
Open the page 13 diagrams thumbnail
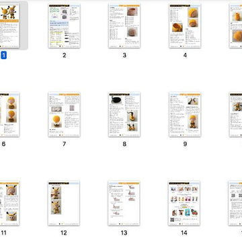click(x=124, y=203)
